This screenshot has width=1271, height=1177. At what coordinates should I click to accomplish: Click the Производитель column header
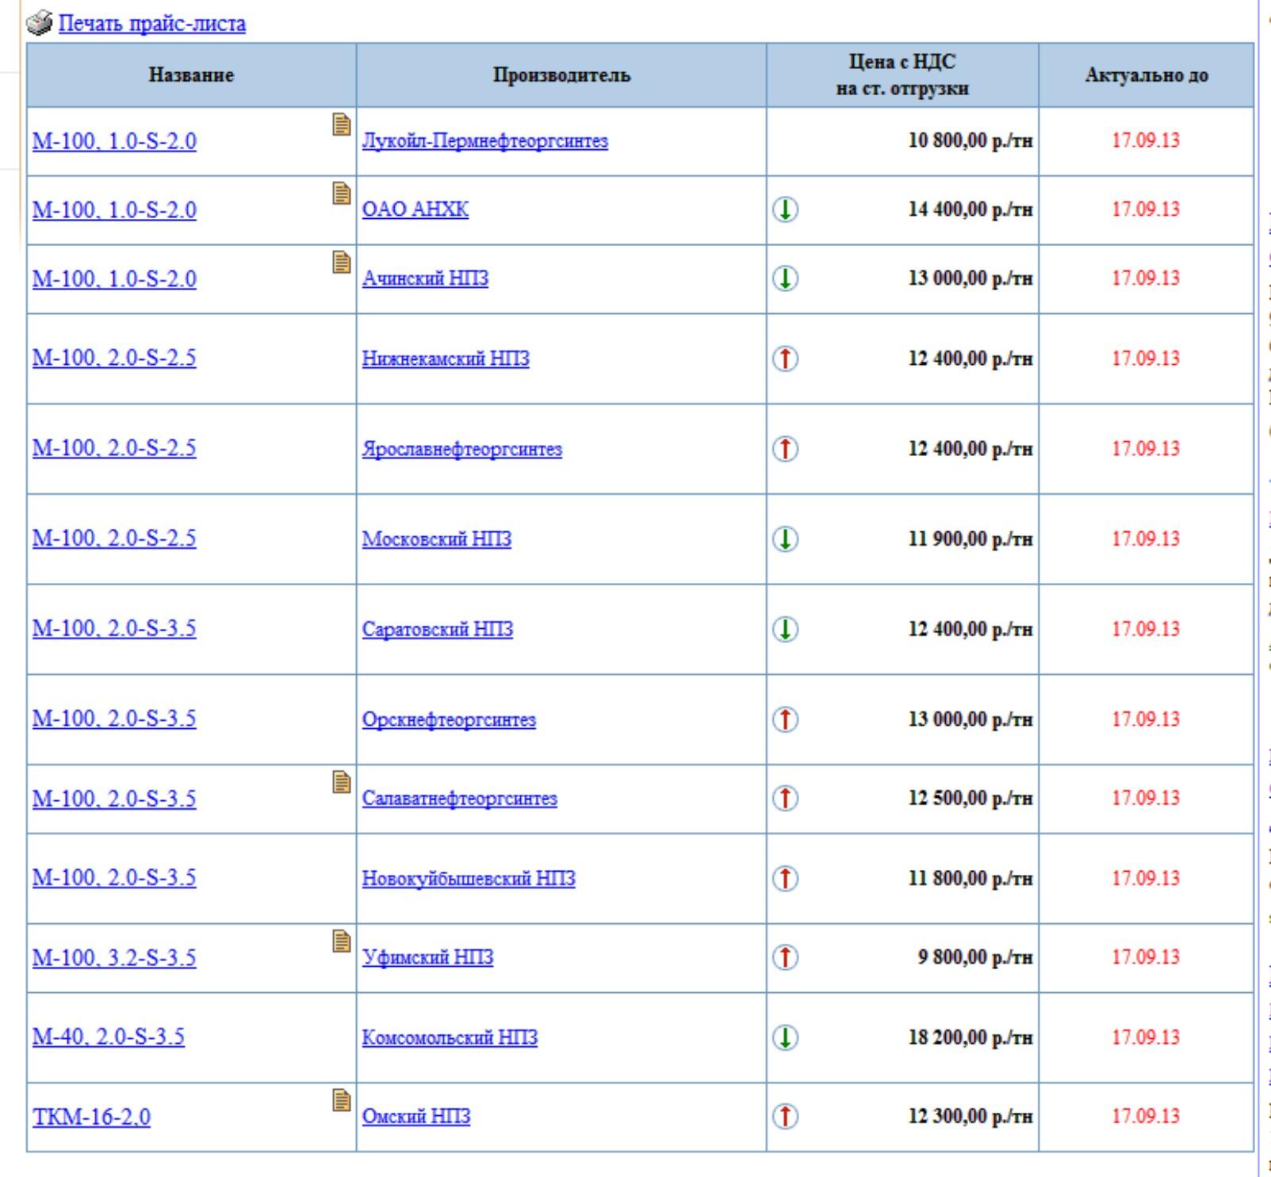click(x=561, y=75)
